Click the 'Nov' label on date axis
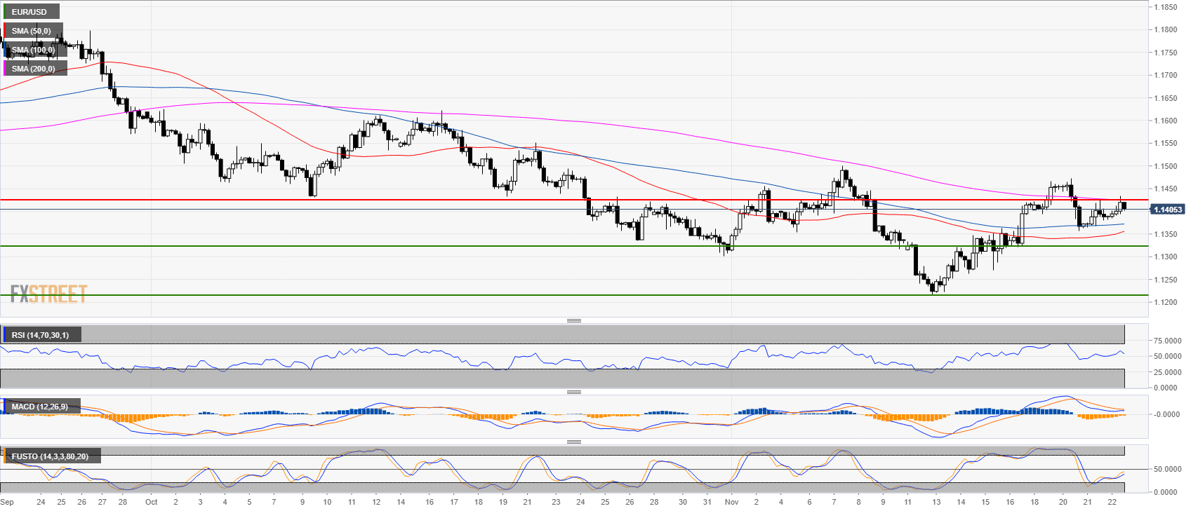 pyautogui.click(x=731, y=502)
